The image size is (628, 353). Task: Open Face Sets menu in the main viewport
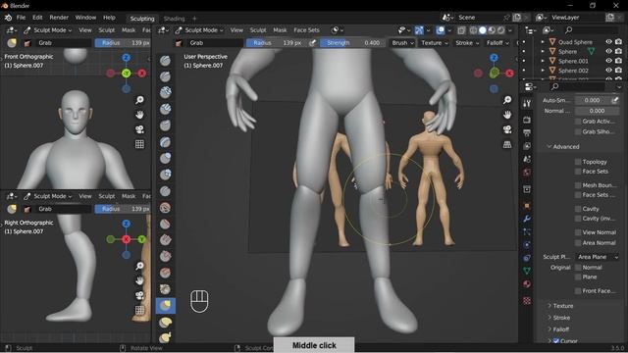(x=306, y=30)
